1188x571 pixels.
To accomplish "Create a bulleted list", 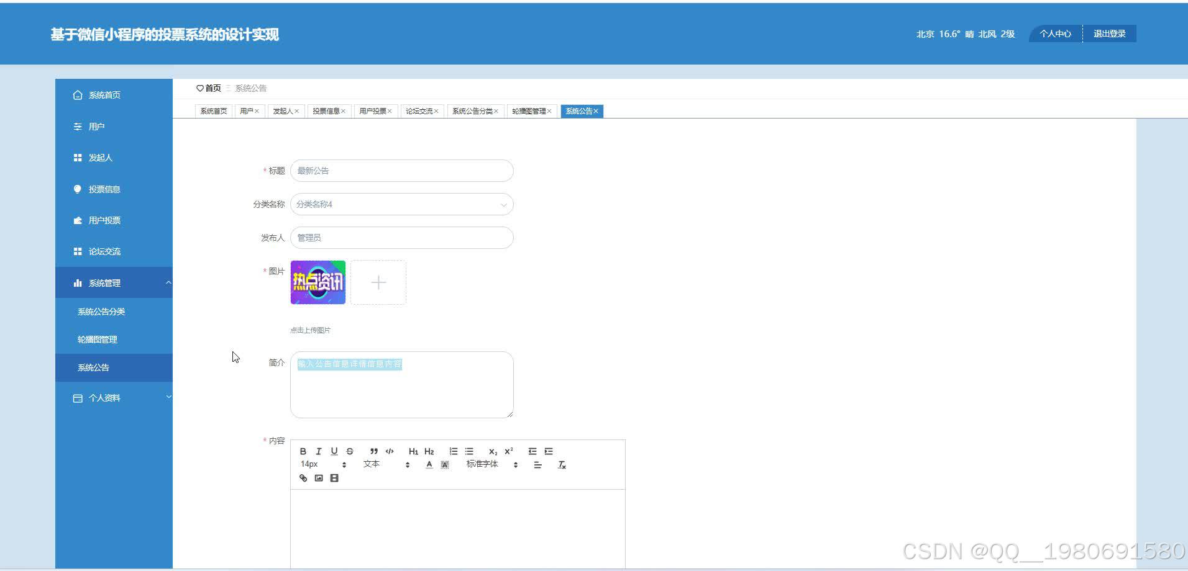I will 469,451.
